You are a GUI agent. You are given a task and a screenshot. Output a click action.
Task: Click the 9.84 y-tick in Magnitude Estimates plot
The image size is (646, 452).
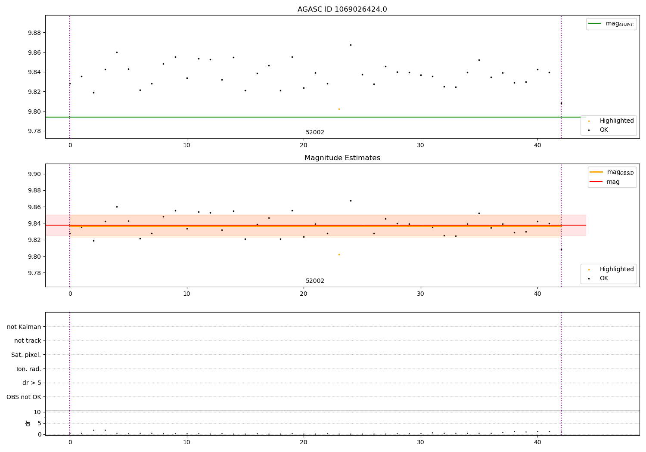click(34, 223)
